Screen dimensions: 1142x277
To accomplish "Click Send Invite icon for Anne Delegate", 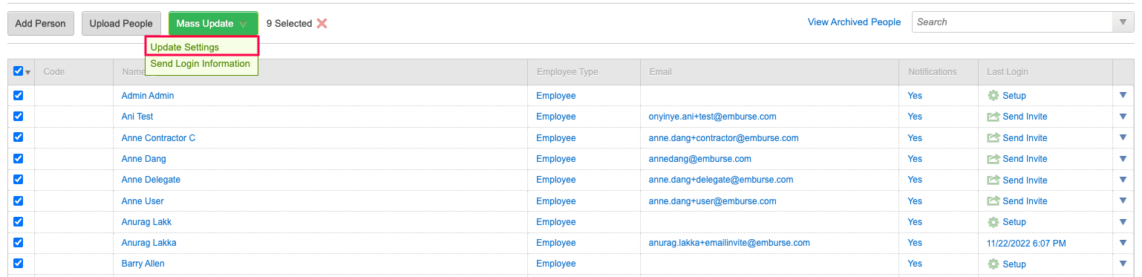I will 993,180.
